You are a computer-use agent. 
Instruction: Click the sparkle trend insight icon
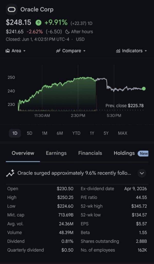coord(10,173)
